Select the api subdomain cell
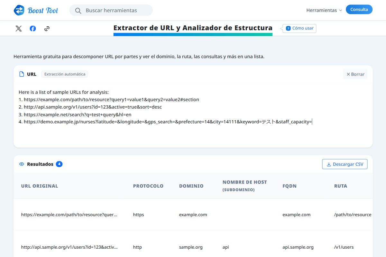The width and height of the screenshot is (386, 257). tap(226, 247)
